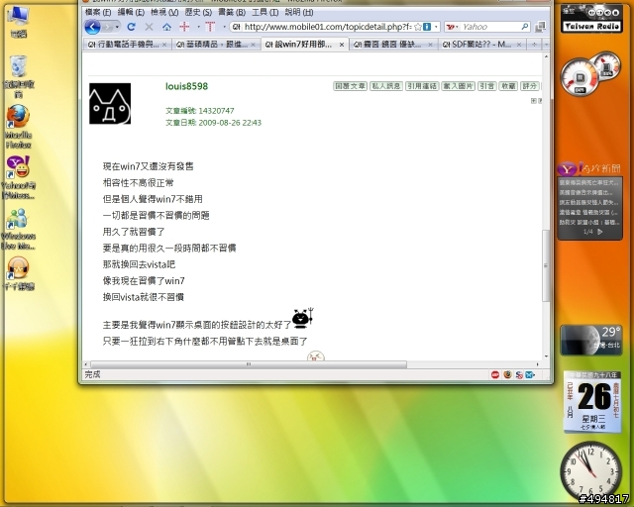Image resolution: width=634 pixels, height=507 pixels.
Task: Click the mail envelope status bar icon
Action: tap(529, 375)
